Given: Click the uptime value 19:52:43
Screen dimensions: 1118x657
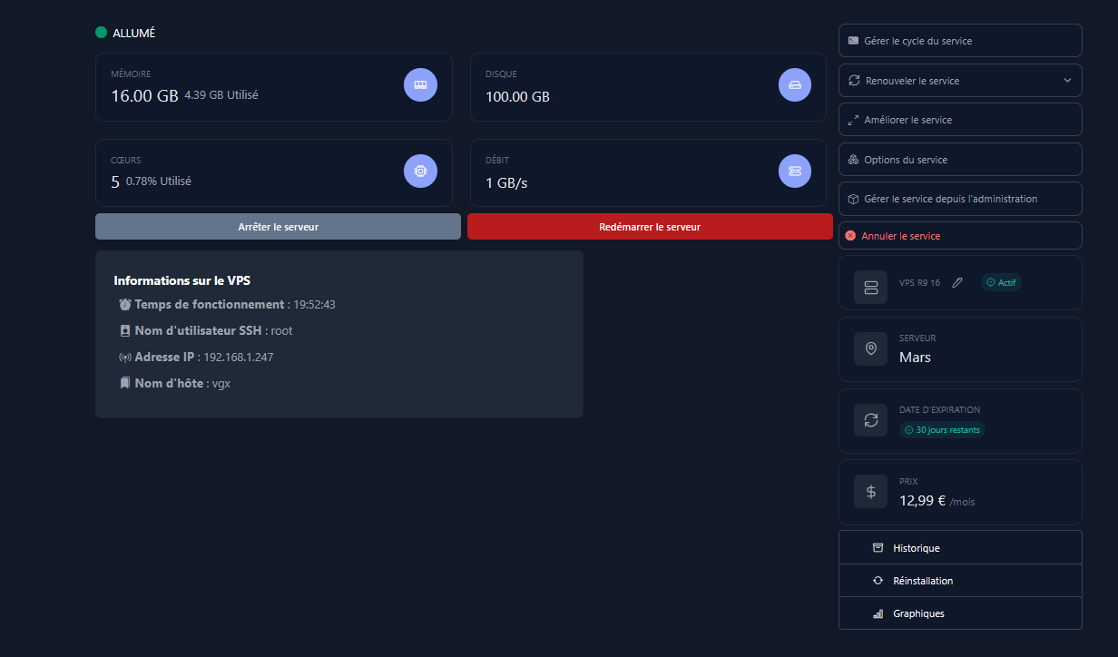Looking at the screenshot, I should tap(314, 305).
